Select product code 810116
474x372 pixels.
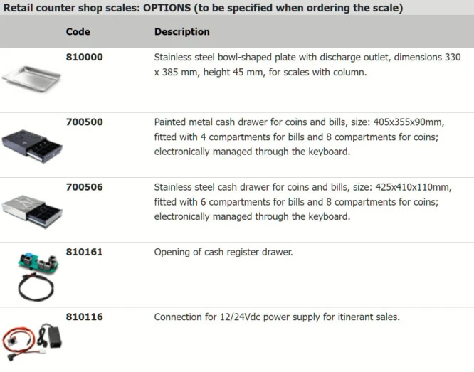coord(84,317)
